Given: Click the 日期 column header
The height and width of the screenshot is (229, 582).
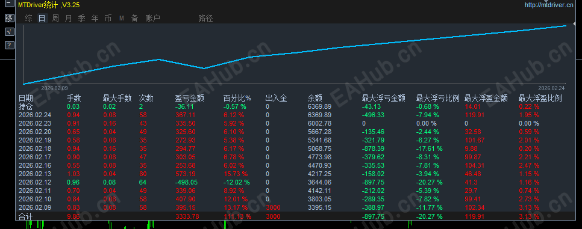Looking at the screenshot, I should [x=26, y=98].
